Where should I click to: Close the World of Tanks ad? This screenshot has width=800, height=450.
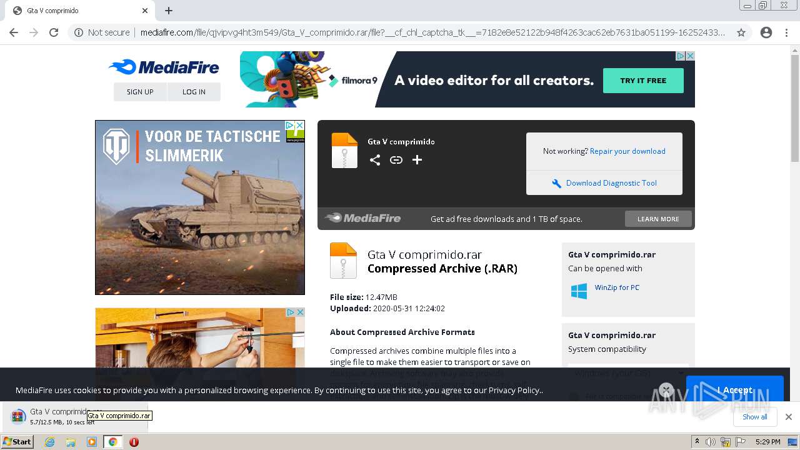pyautogui.click(x=300, y=125)
